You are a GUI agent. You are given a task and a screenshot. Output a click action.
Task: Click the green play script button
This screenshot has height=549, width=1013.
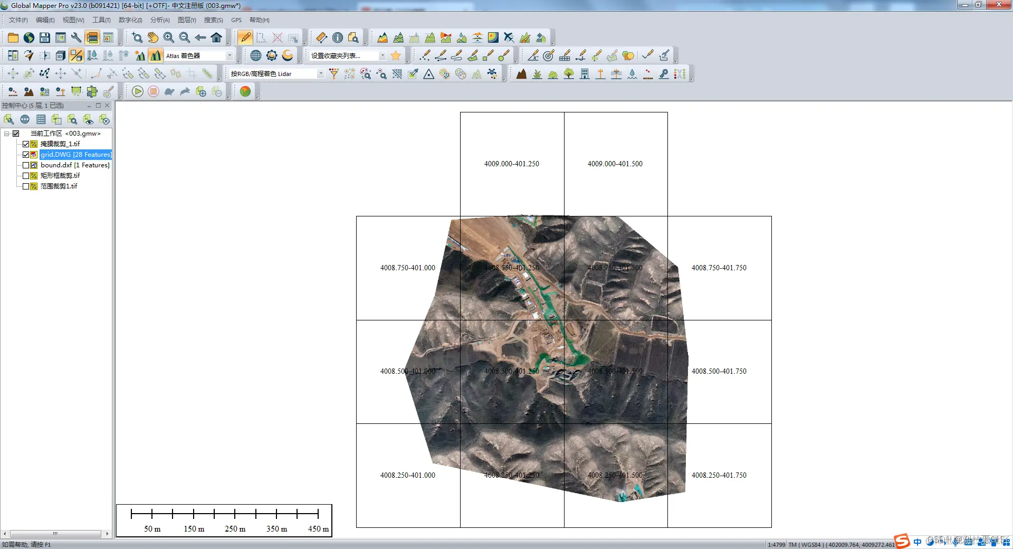(x=138, y=92)
